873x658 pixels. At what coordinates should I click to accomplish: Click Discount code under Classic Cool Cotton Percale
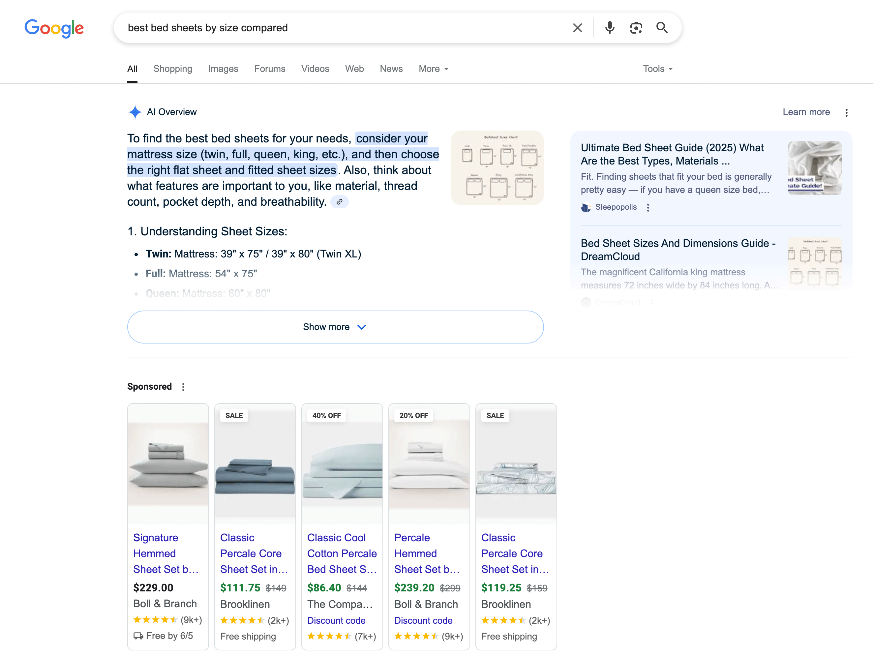click(336, 620)
